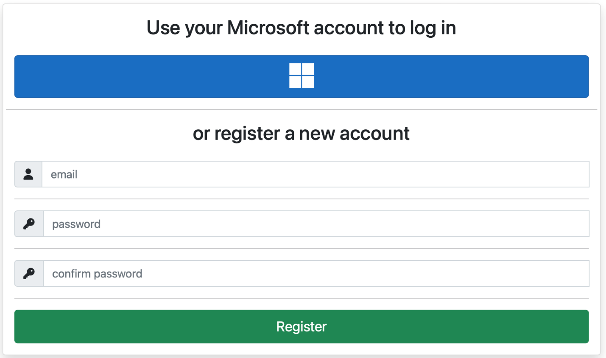Click the "Use your Microsoft account" heading
606x358 pixels.
coord(301,28)
